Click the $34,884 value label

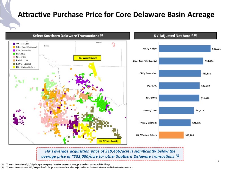pos(209,61)
